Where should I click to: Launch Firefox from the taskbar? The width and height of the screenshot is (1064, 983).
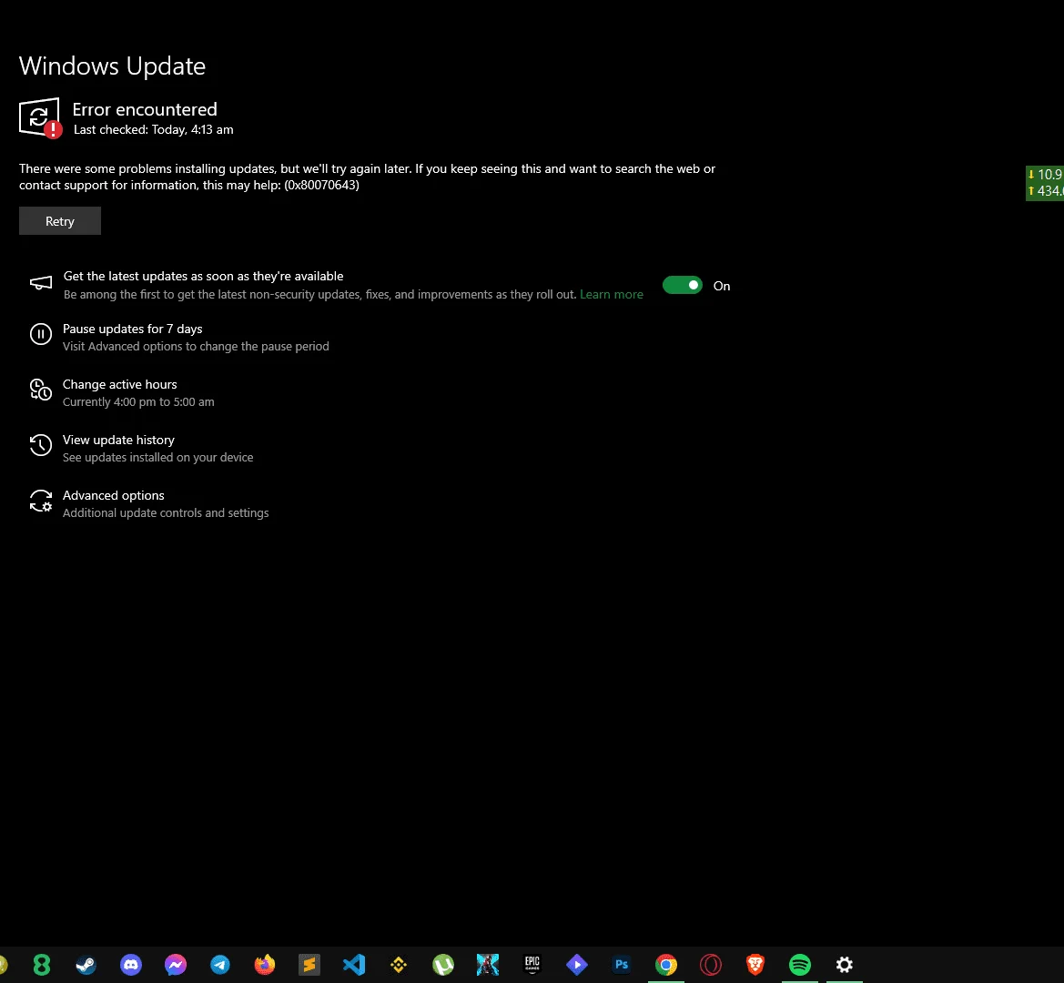(265, 965)
